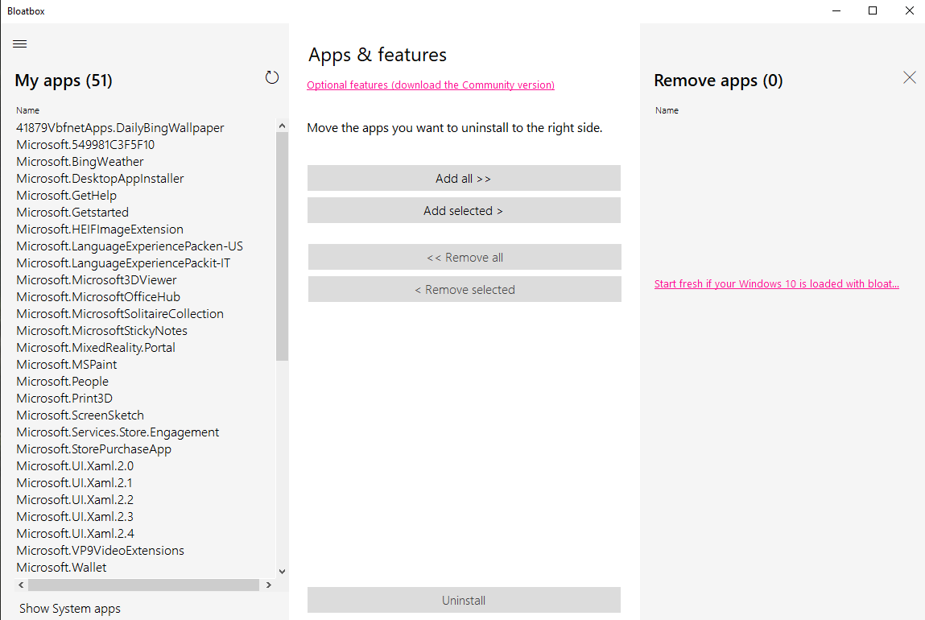The height and width of the screenshot is (620, 925).
Task: Select Microsoft.LanguageExperiencePackit-IT entry
Action: coord(123,263)
